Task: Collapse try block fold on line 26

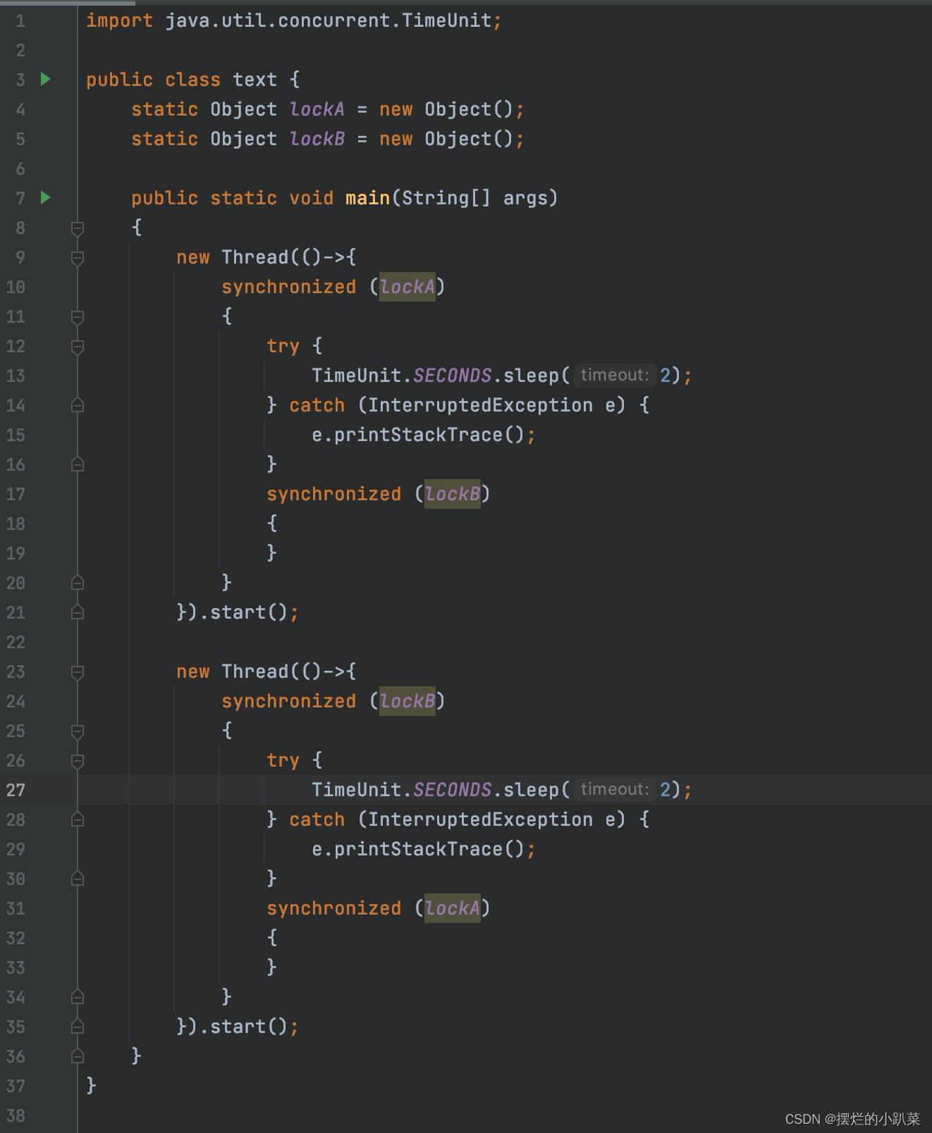Action: point(78,760)
